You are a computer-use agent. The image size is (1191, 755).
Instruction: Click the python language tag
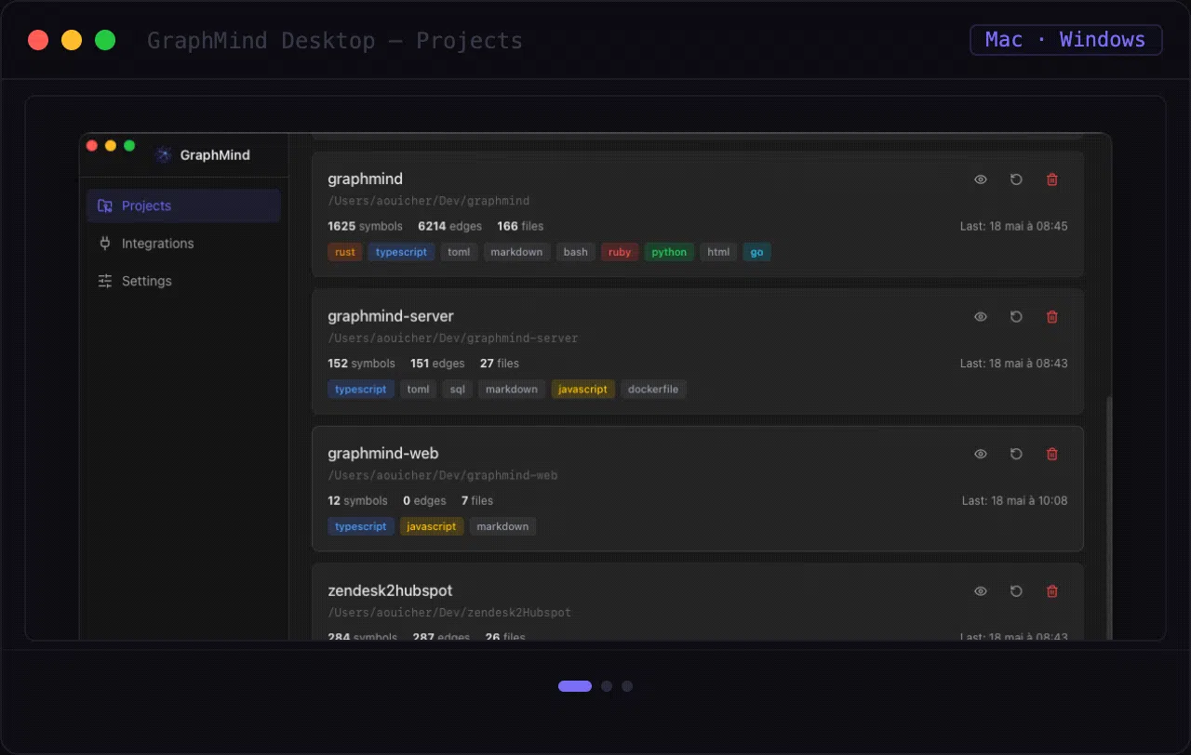(669, 252)
